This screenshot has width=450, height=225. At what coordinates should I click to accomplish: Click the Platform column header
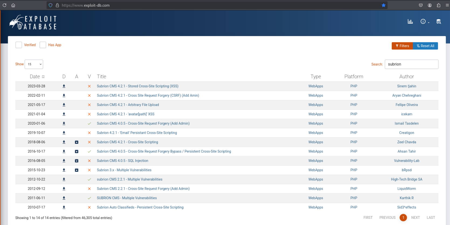(x=354, y=77)
